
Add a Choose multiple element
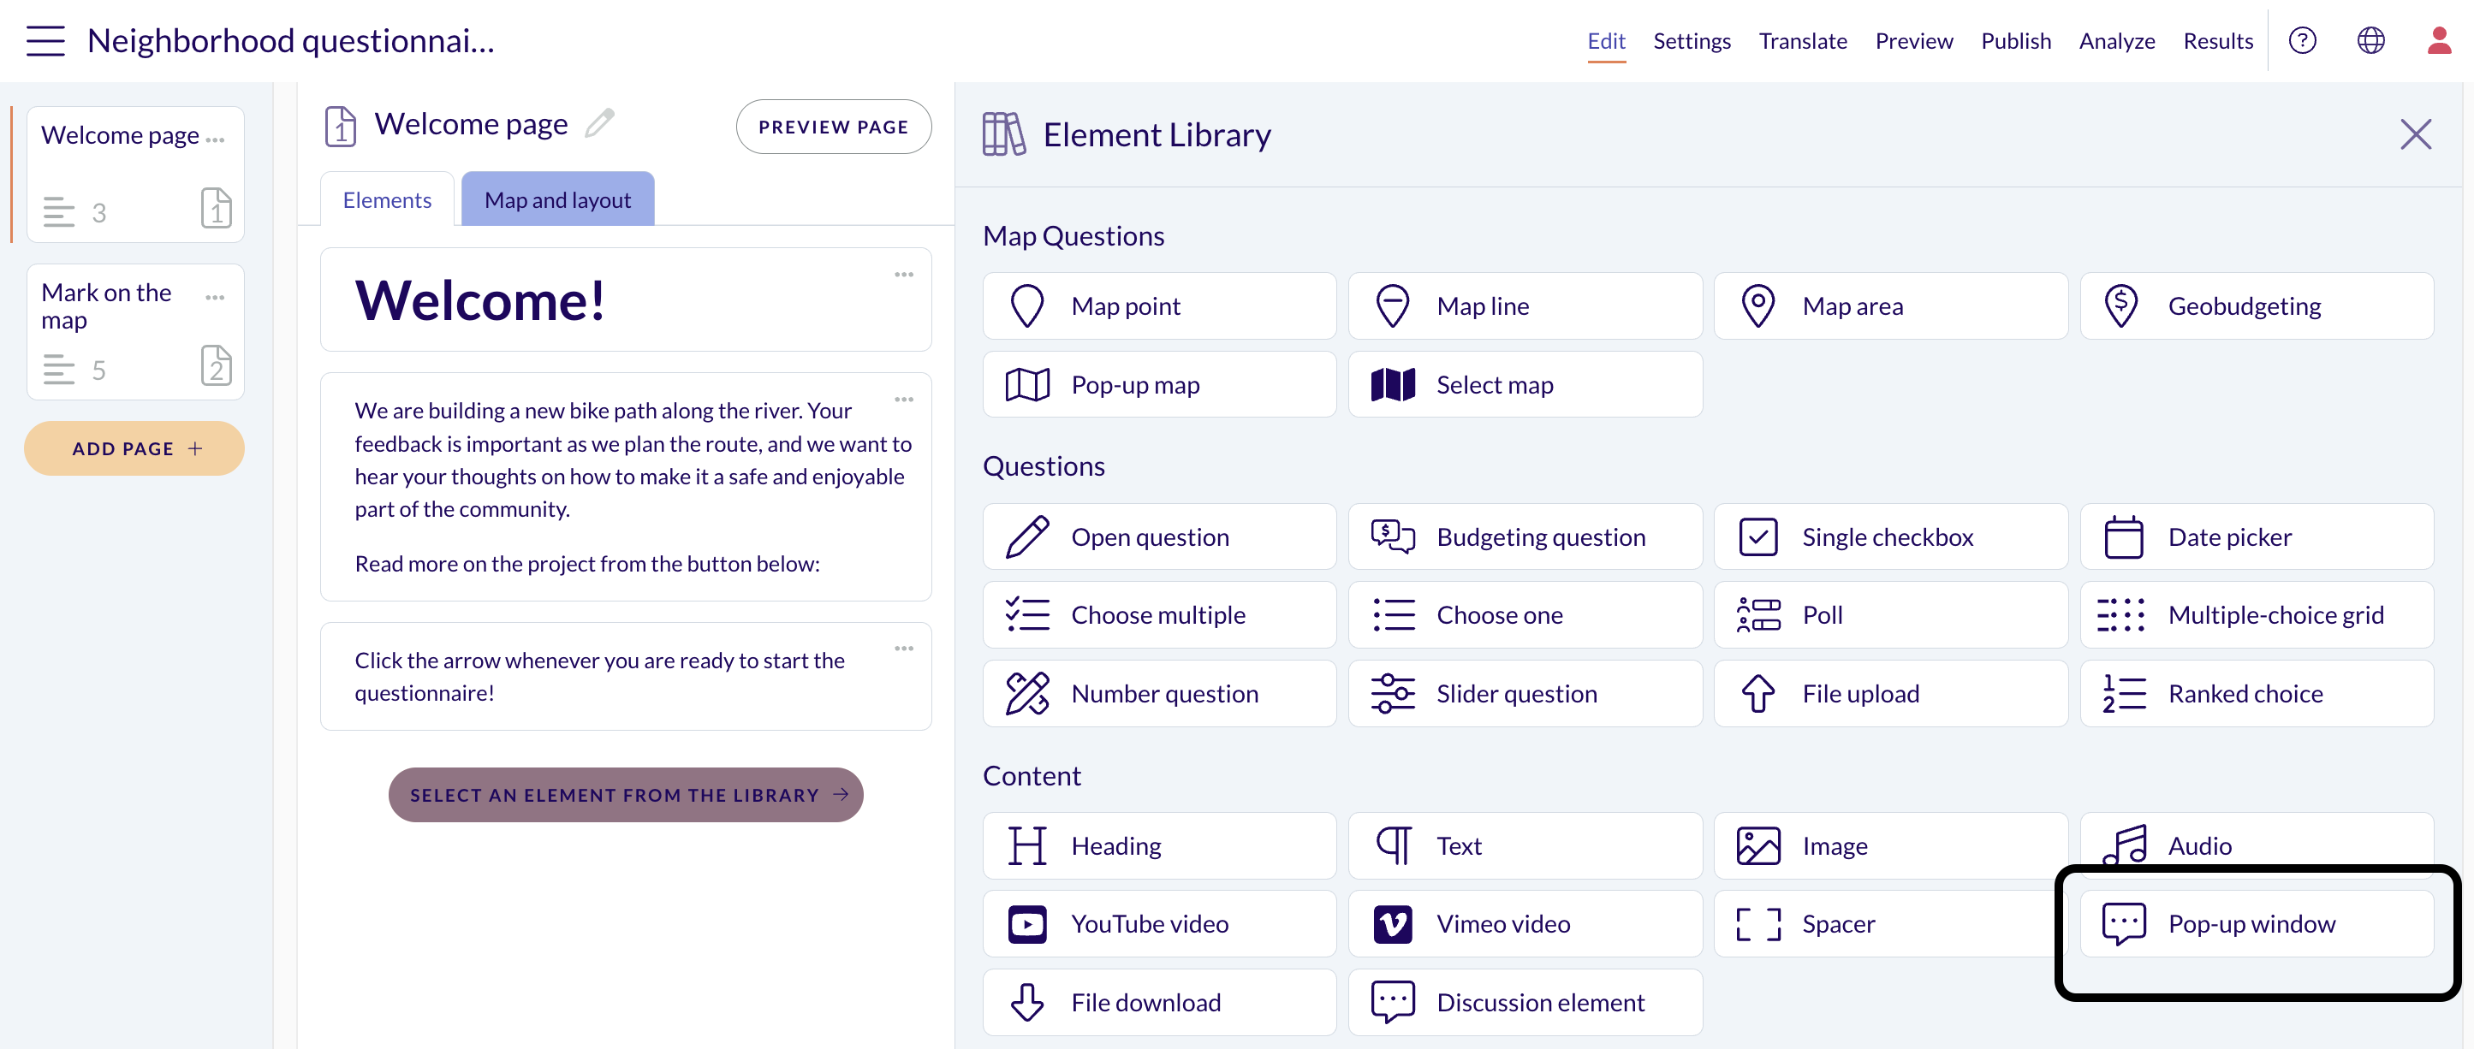click(1159, 615)
